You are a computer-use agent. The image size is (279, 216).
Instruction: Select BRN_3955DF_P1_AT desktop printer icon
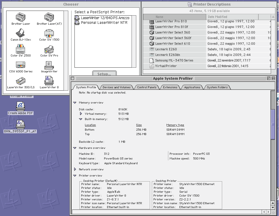[21, 124]
